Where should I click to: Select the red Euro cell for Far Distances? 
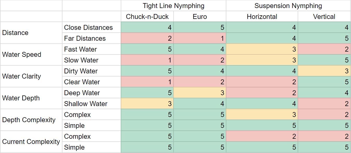(200, 38)
